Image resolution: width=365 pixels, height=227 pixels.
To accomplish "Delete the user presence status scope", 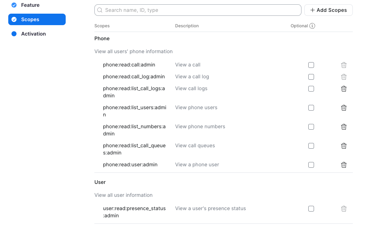I will point(343,209).
